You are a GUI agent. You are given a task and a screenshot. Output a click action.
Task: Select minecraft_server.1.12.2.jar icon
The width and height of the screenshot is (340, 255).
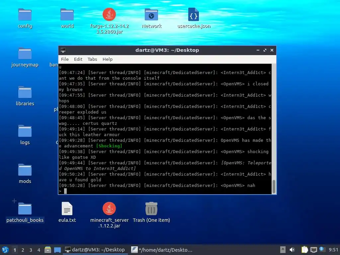click(109, 209)
